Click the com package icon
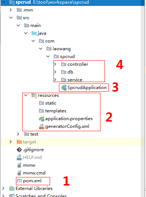 tap(42, 41)
